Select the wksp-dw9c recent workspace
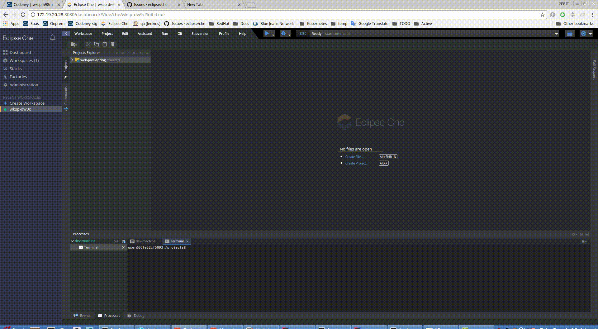 (31, 109)
